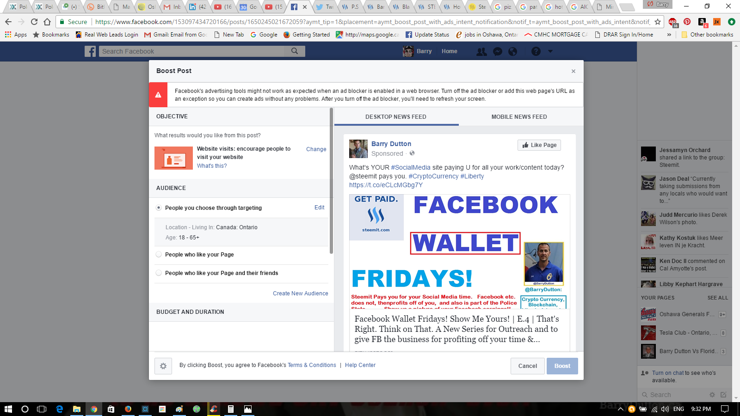Open chat settings gear icon
740x416 pixels.
tap(712, 395)
